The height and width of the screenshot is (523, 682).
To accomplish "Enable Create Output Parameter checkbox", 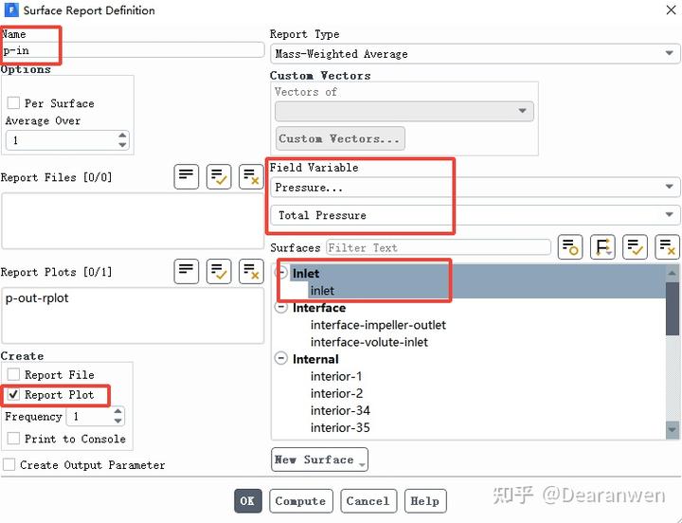I will point(9,464).
